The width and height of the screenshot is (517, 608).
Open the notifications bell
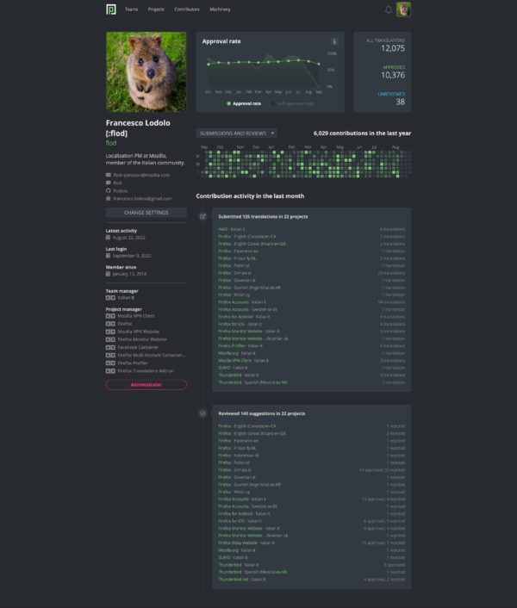pyautogui.click(x=389, y=9)
